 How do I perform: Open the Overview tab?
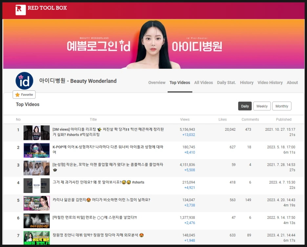[x=157, y=83]
